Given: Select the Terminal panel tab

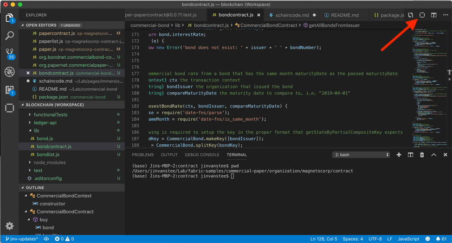Looking at the screenshot, I should (x=237, y=155).
